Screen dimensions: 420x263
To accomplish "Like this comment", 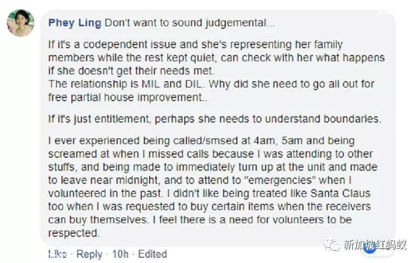I will pyautogui.click(x=58, y=254).
